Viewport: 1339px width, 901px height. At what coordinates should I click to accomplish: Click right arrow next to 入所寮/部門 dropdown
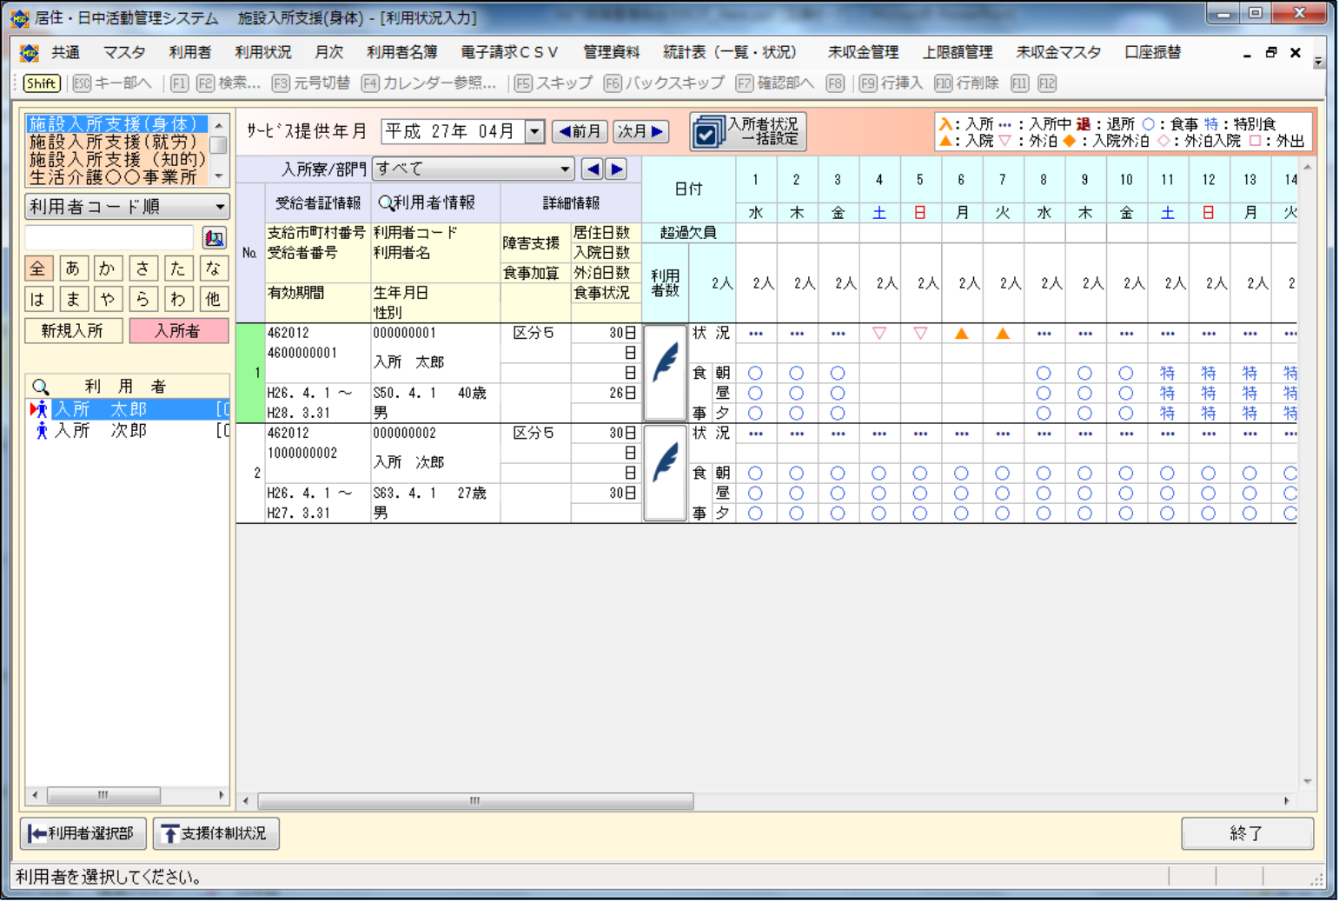tap(616, 169)
